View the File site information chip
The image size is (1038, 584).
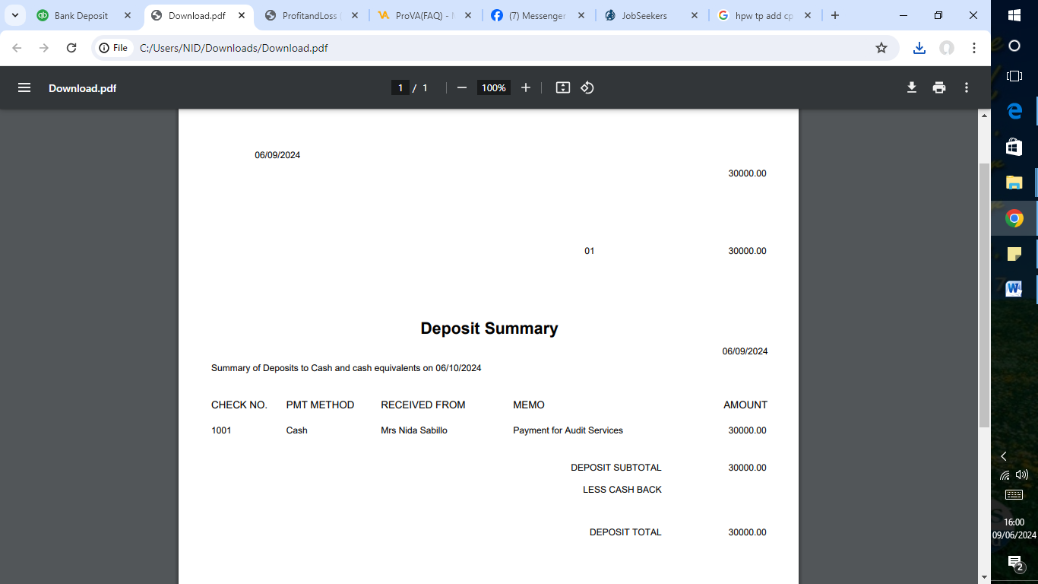click(x=113, y=48)
